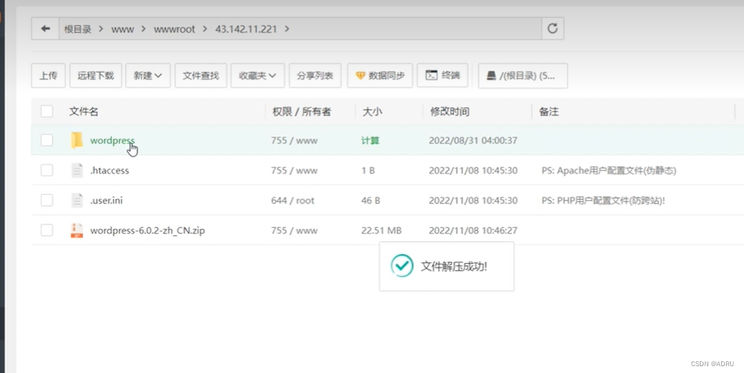Click the 文件查找 file search button

pyautogui.click(x=201, y=76)
